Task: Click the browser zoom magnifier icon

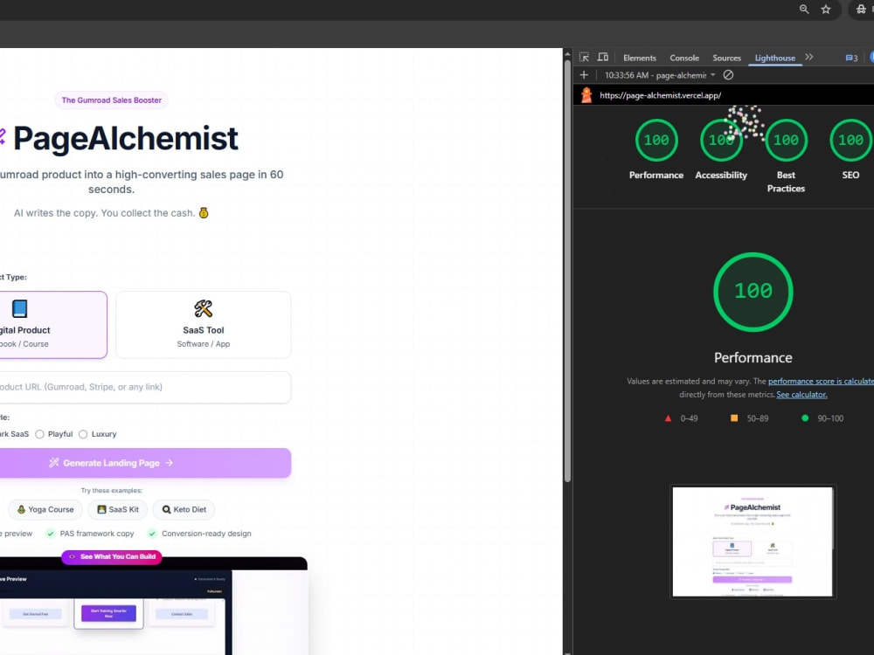Action: tap(804, 9)
